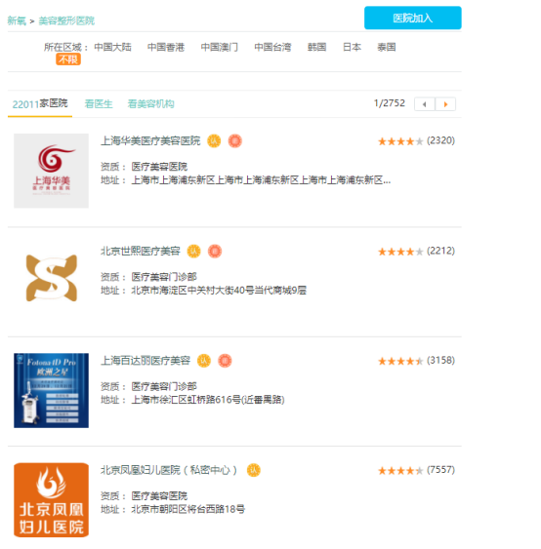541x549 pixels.
Task: Open the 北京世熙医疗美容 title link
Action: [x=141, y=251]
